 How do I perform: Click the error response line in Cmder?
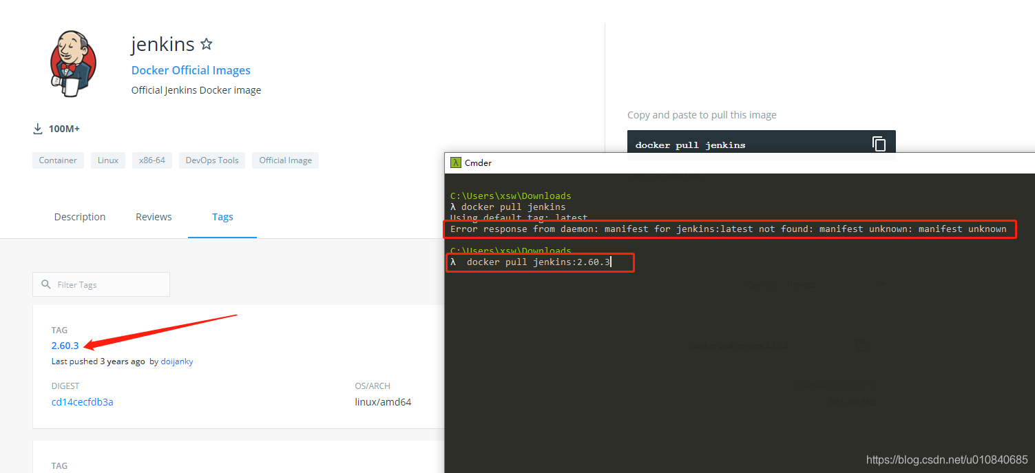pos(729,229)
